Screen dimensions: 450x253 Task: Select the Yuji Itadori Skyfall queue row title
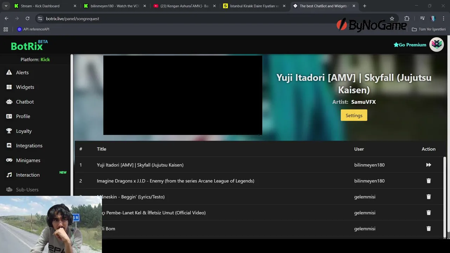click(140, 165)
